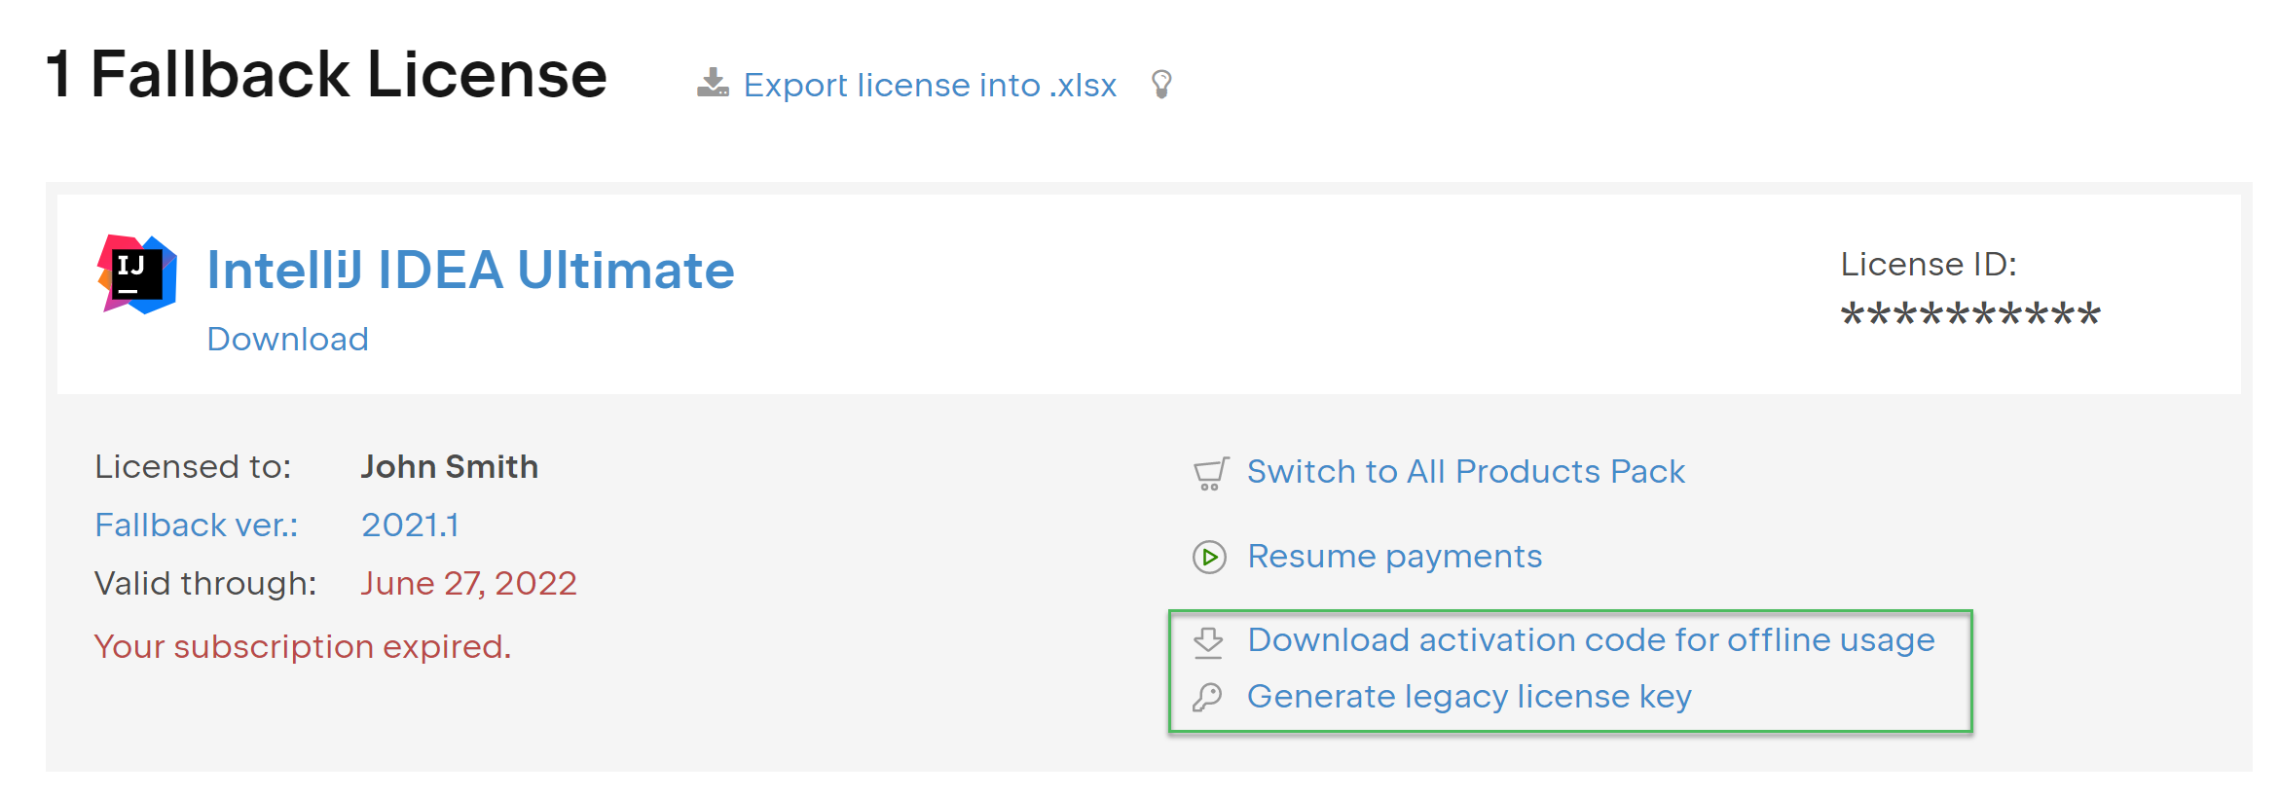
Task: Select the 2021.1 fallback version link
Action: click(x=410, y=526)
